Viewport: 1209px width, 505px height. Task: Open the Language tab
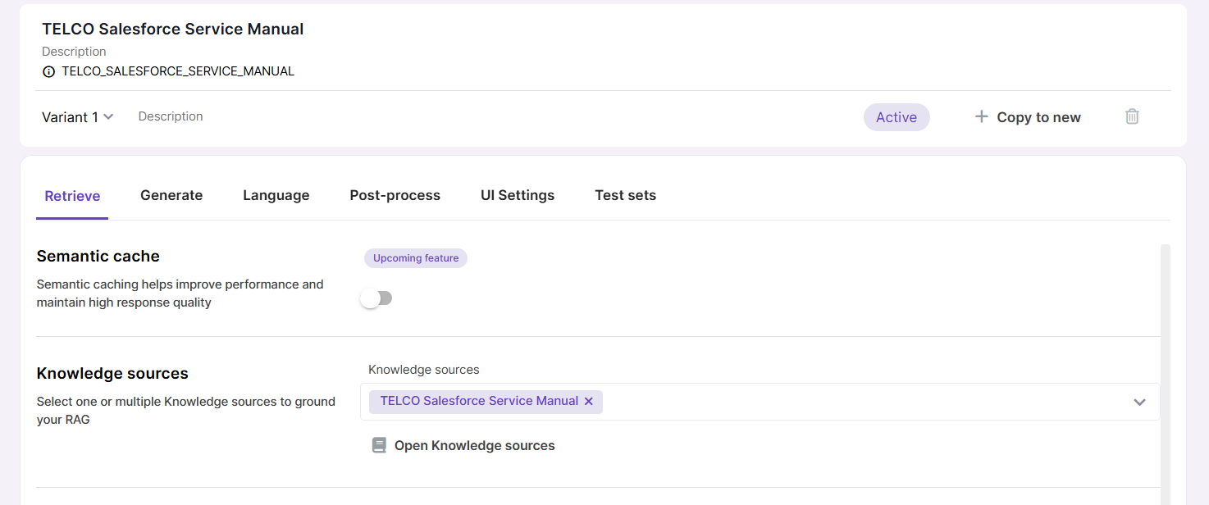pos(276,195)
